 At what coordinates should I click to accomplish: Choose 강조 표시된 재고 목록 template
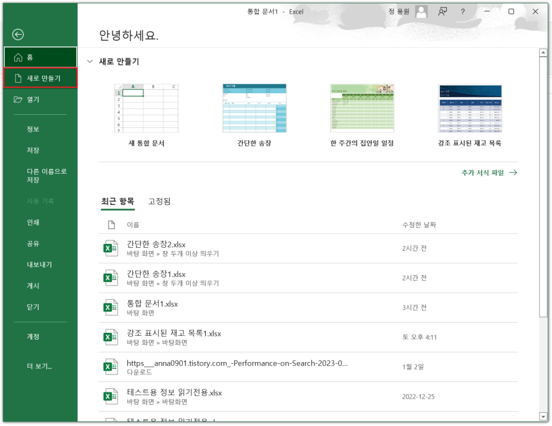coord(470,115)
